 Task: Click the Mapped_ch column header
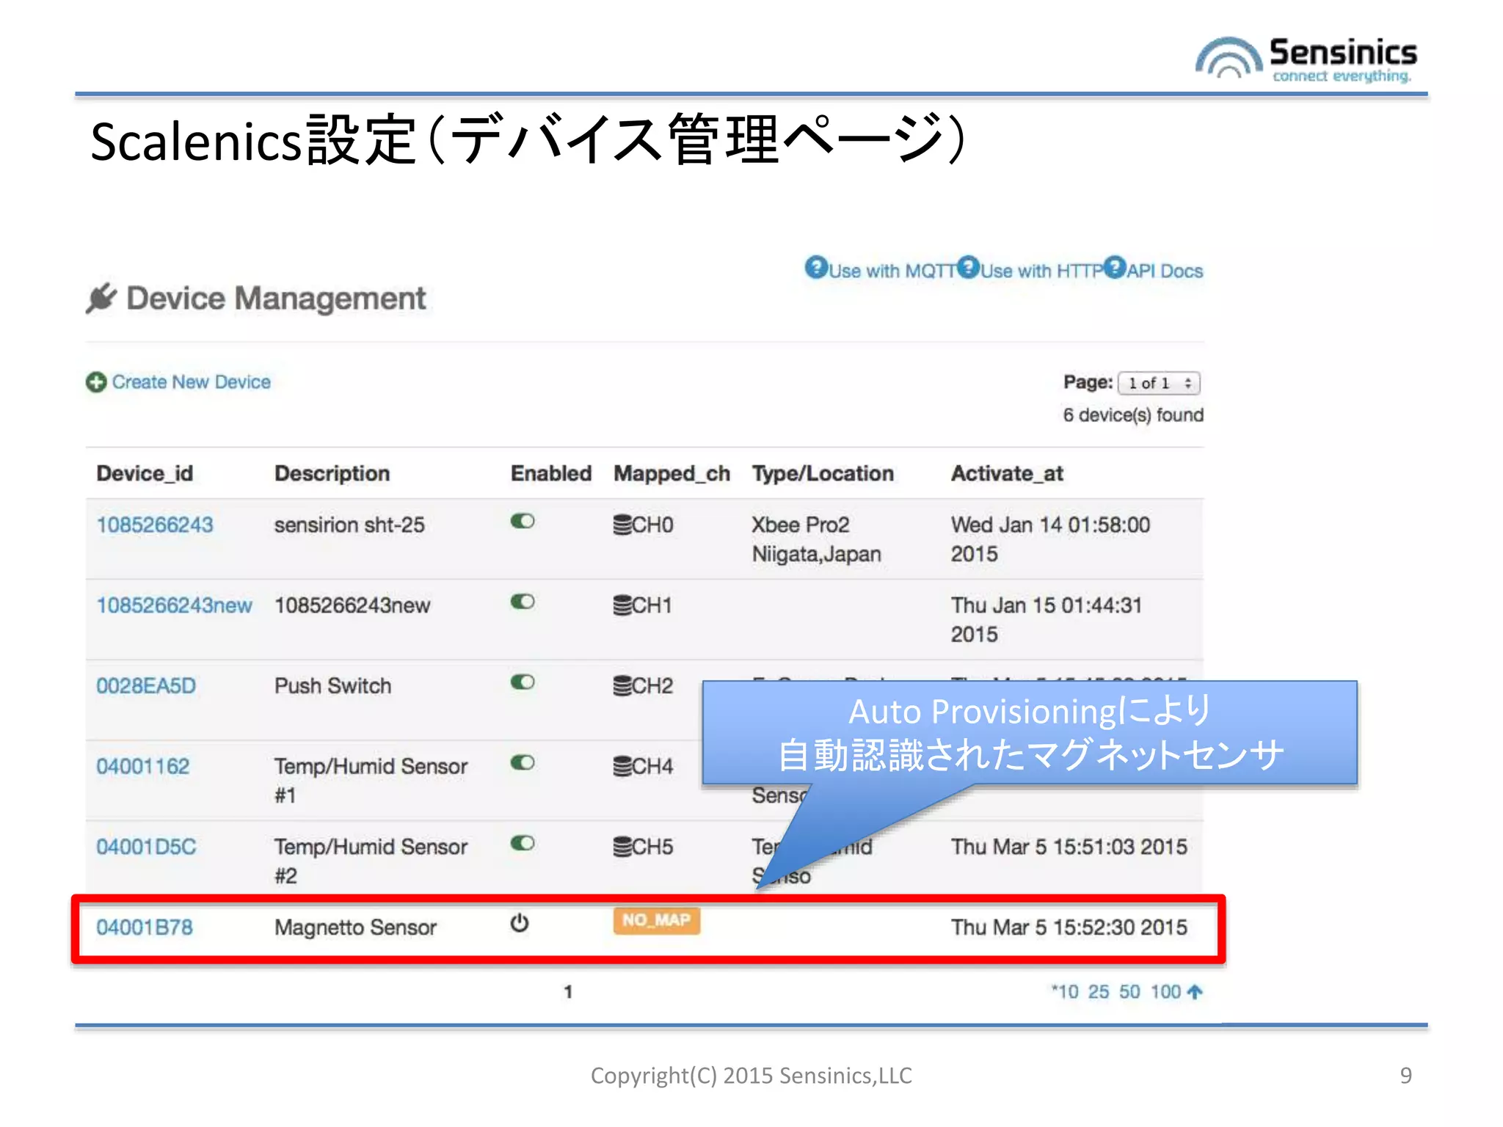pos(672,474)
